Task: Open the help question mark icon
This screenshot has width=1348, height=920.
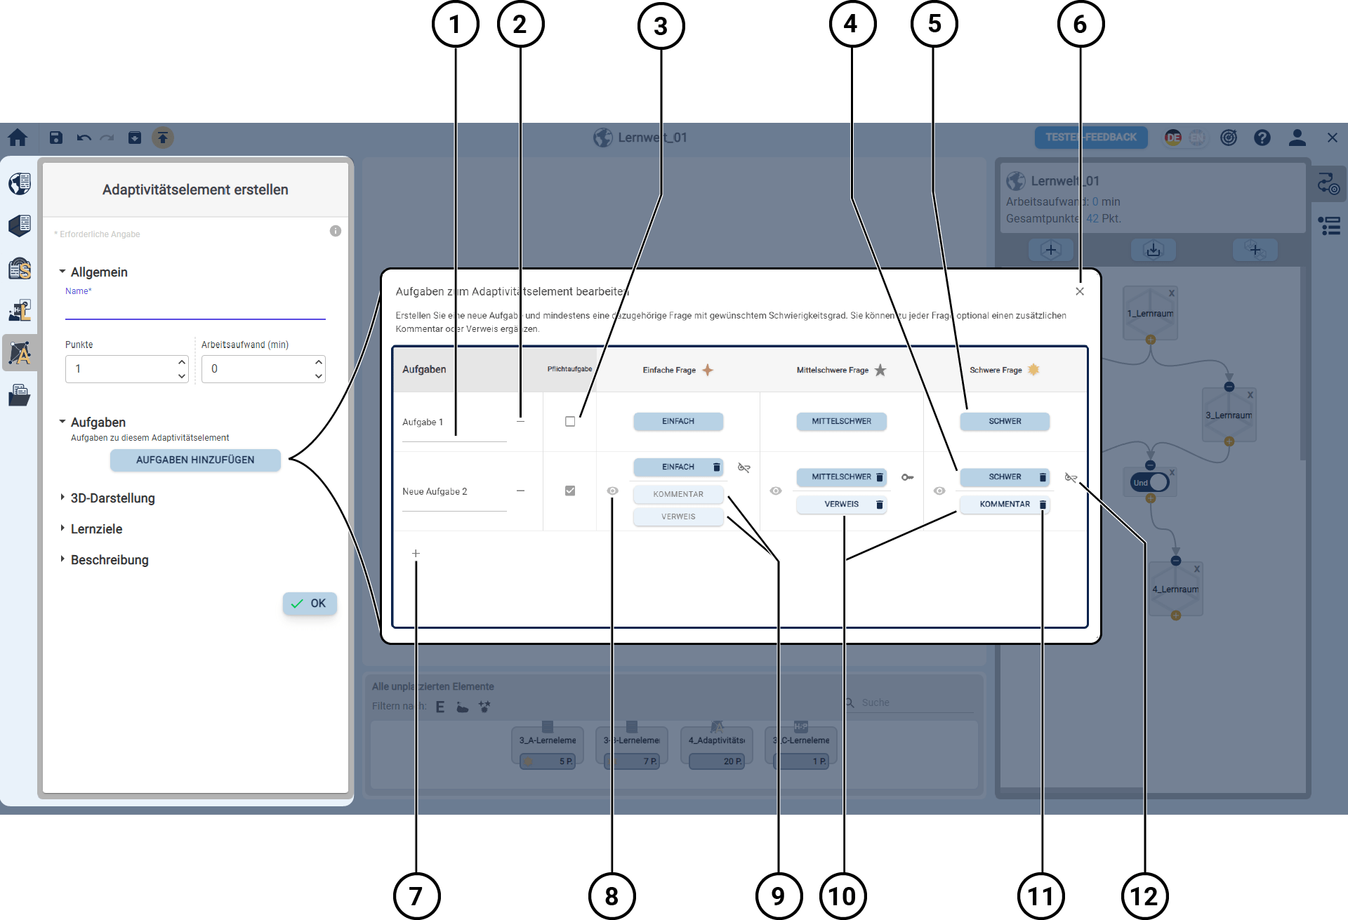Action: [x=1262, y=138]
